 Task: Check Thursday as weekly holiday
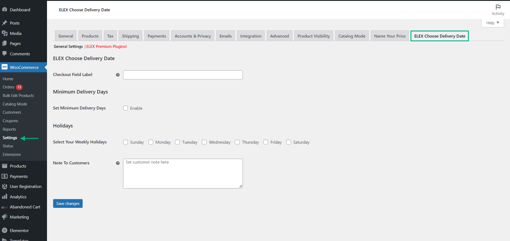tap(237, 142)
